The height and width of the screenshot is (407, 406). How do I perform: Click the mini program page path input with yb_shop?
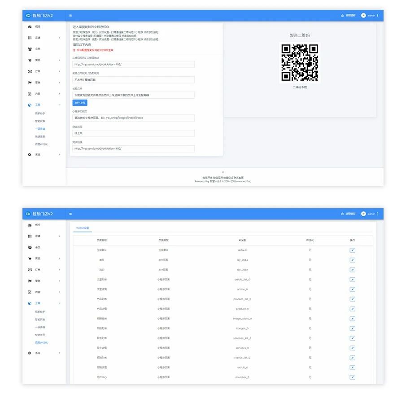(133, 118)
